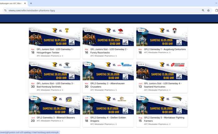Click the Biberach Beavers 20.06.2026 banner image

54,105
